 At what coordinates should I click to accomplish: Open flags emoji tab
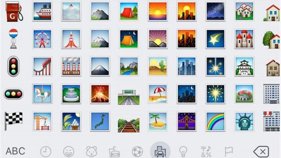point(229,152)
